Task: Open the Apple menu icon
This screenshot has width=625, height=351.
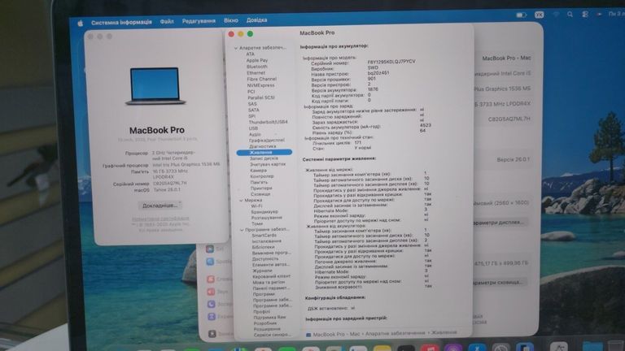Action: [80, 23]
